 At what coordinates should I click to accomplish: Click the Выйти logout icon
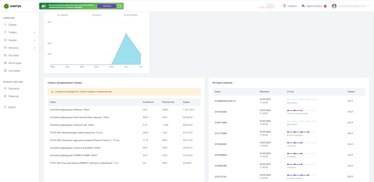click(x=5, y=107)
